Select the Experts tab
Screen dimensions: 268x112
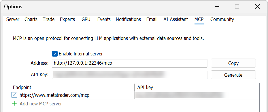(x=67, y=20)
